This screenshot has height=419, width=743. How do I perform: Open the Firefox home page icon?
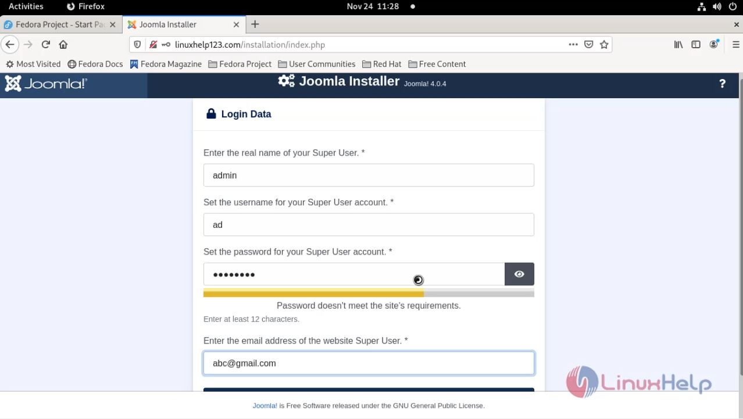coord(63,44)
